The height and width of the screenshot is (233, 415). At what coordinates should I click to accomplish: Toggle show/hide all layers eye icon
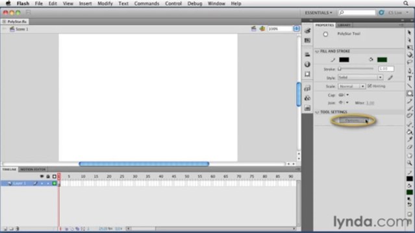[x=42, y=176]
